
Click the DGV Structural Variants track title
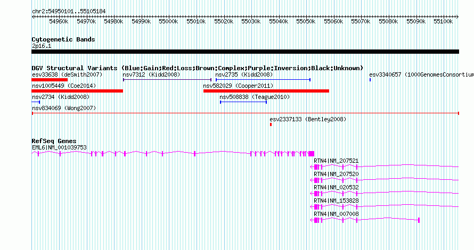click(x=198, y=68)
